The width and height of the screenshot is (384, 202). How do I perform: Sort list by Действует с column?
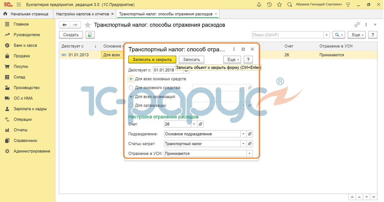click(x=80, y=46)
